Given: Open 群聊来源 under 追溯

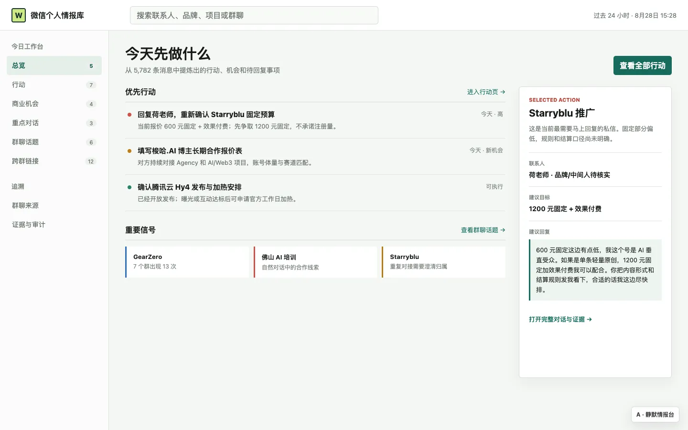Looking at the screenshot, I should (x=54, y=205).
